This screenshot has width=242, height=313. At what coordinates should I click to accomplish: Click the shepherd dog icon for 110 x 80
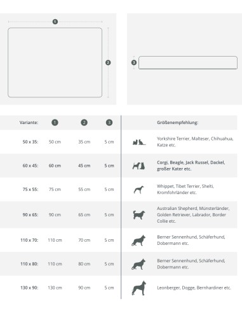point(138,264)
